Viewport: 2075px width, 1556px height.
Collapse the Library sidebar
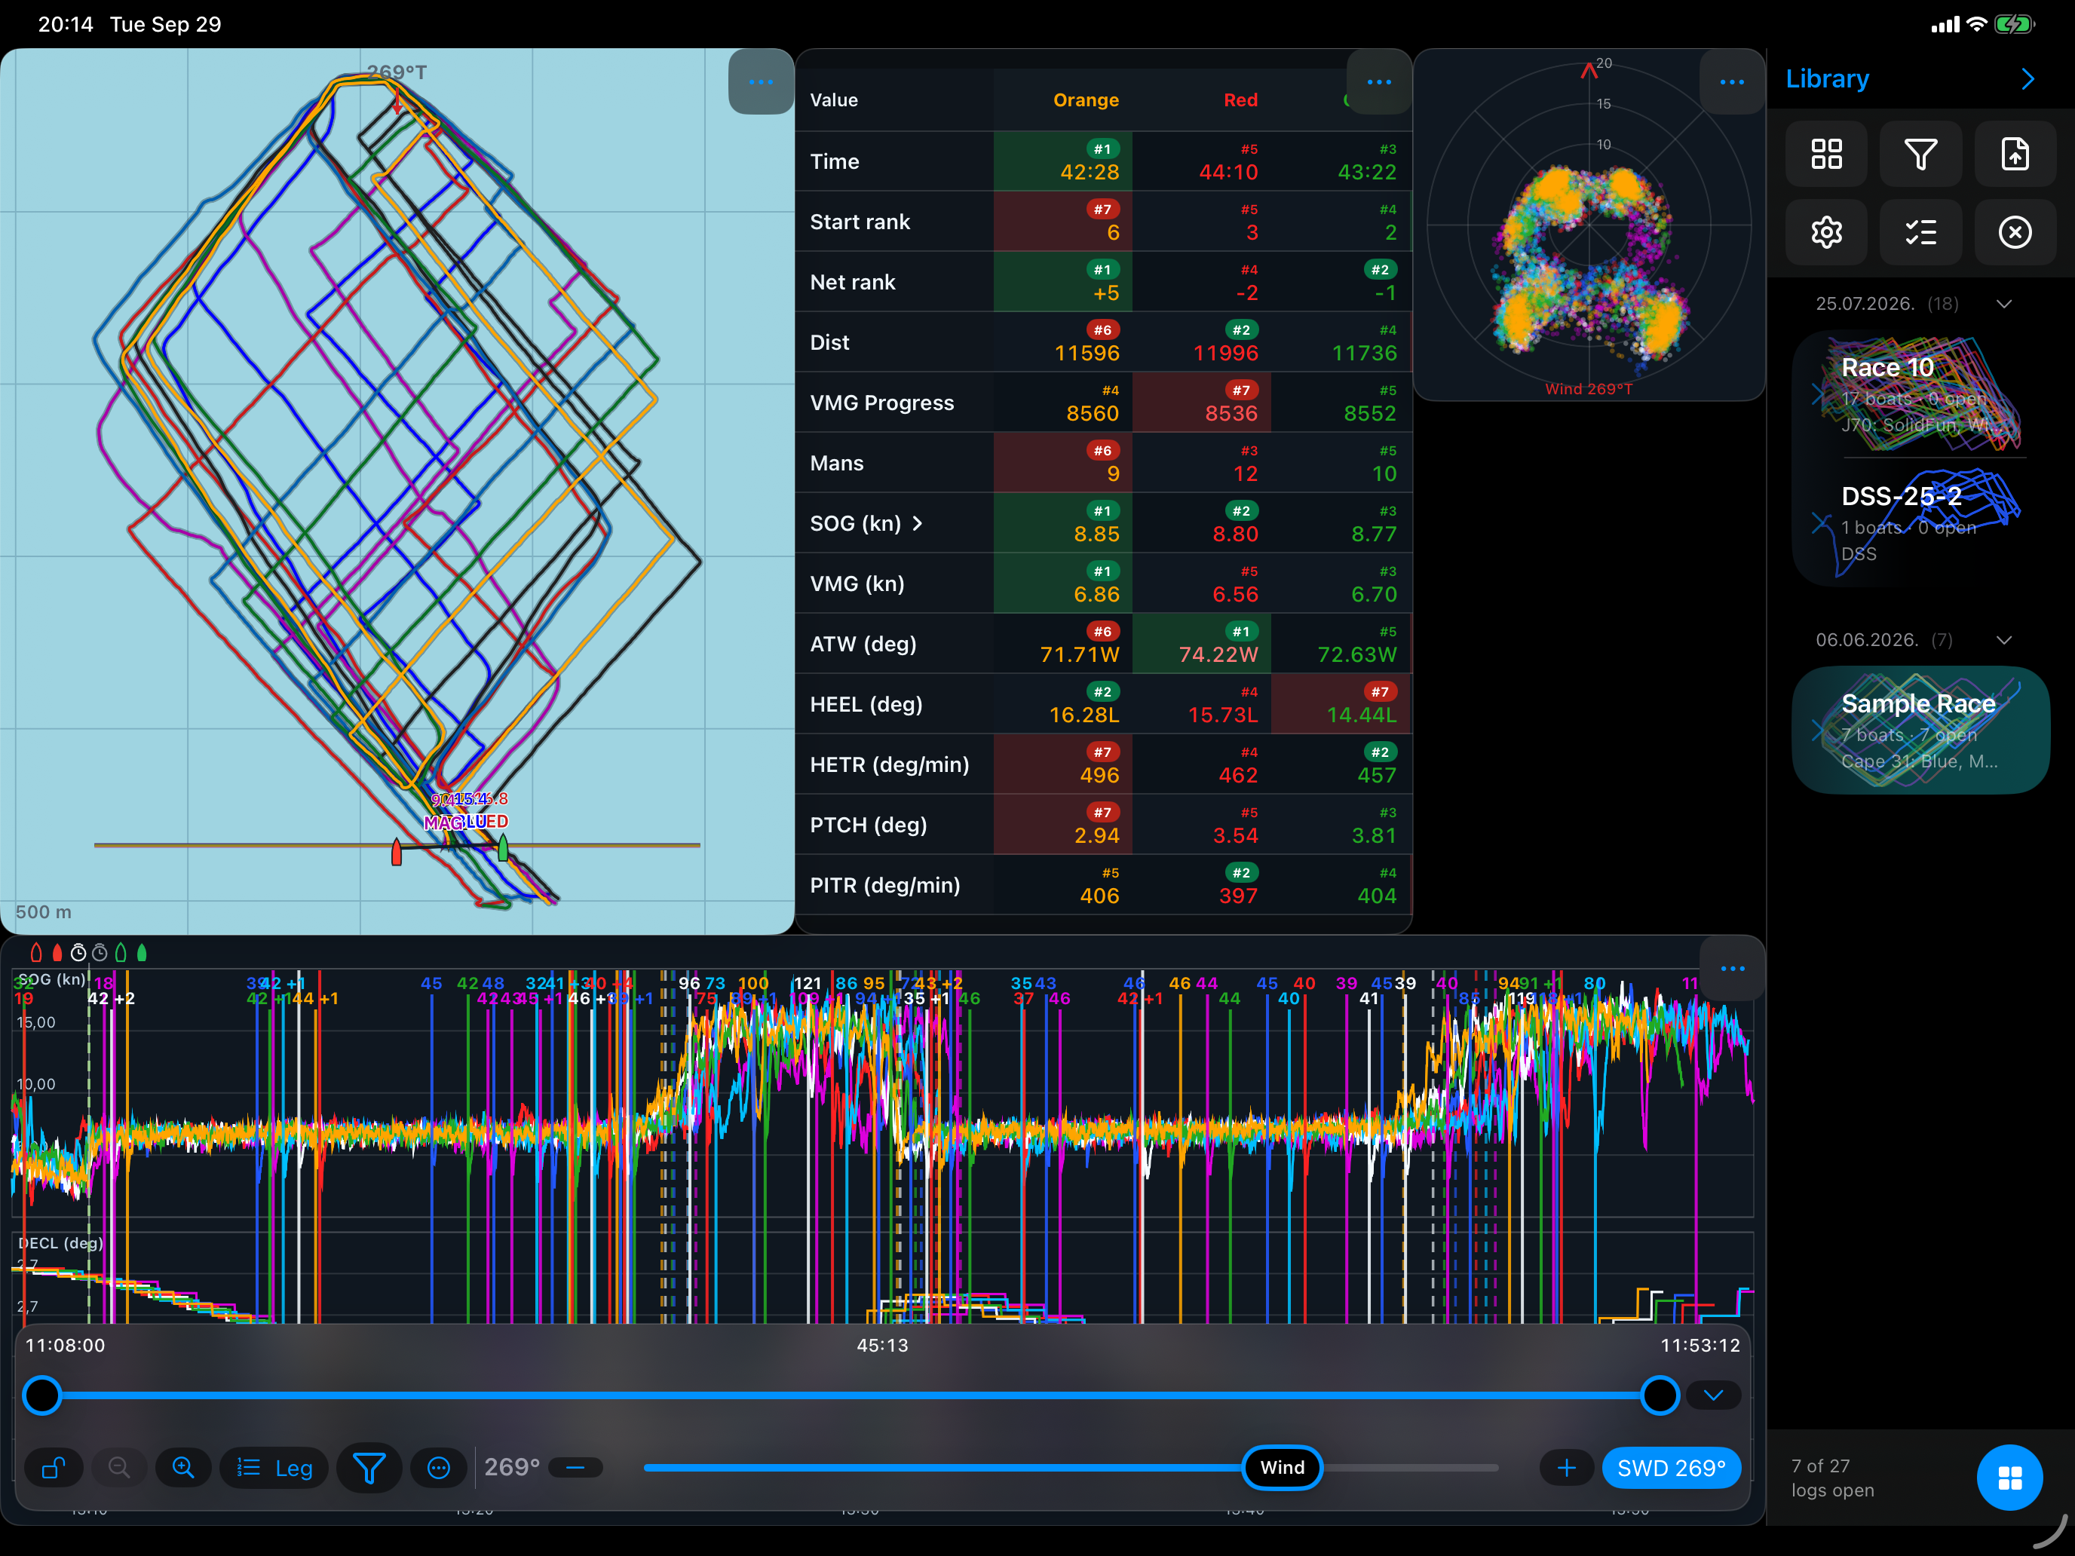2028,79
